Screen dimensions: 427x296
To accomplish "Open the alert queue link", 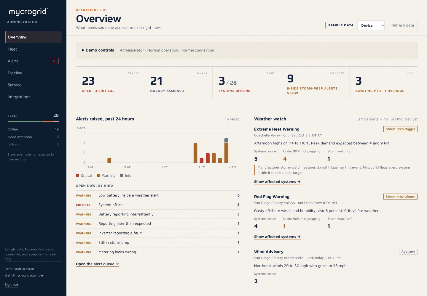I will click(x=97, y=264).
